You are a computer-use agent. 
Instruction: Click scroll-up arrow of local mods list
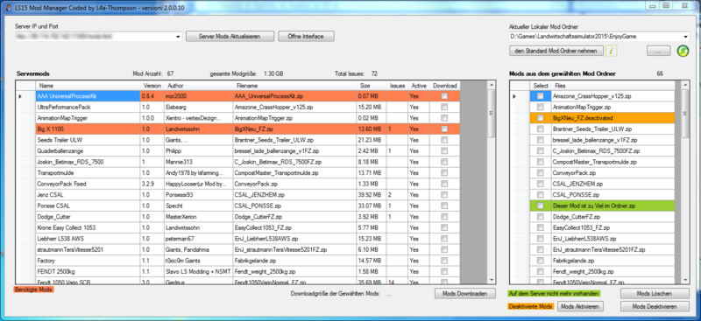point(685,84)
